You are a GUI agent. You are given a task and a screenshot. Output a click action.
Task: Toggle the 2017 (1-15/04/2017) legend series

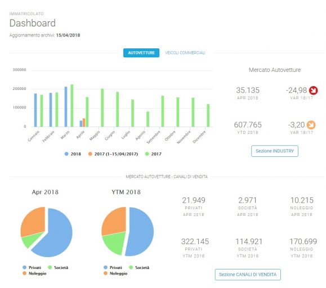click(113, 154)
